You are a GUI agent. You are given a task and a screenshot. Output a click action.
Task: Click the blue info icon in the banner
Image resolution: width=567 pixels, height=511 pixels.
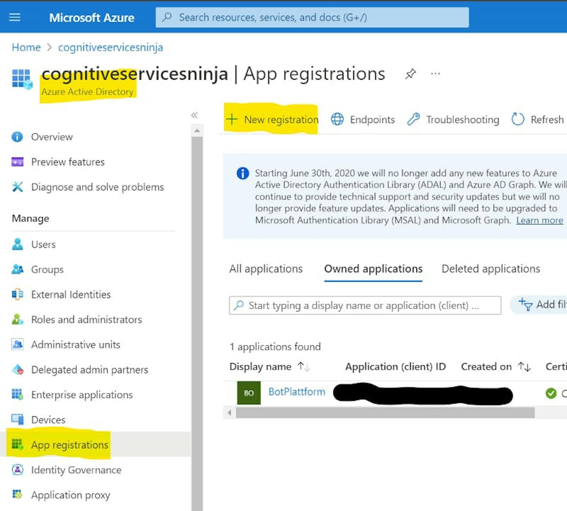[x=243, y=173]
